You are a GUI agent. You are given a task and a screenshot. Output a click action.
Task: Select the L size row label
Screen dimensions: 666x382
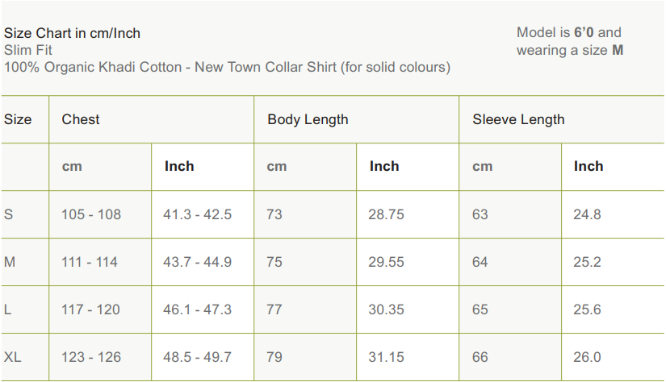coord(8,309)
